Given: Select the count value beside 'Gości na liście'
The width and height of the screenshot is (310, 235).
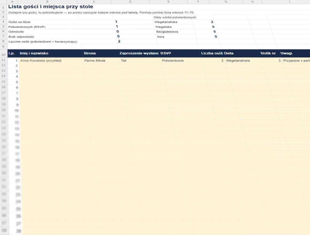Looking at the screenshot, I should click(x=116, y=22).
